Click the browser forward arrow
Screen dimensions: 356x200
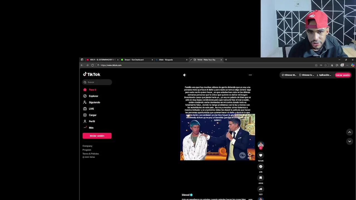click(87, 65)
